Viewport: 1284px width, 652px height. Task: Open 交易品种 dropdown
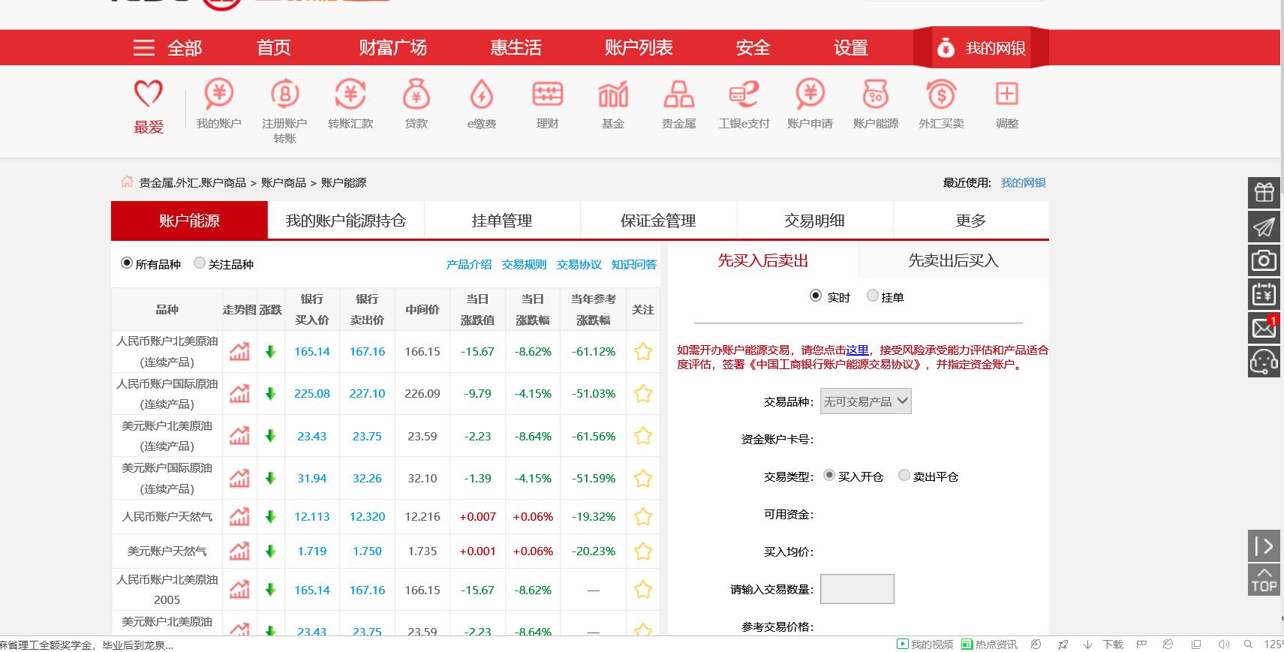866,401
